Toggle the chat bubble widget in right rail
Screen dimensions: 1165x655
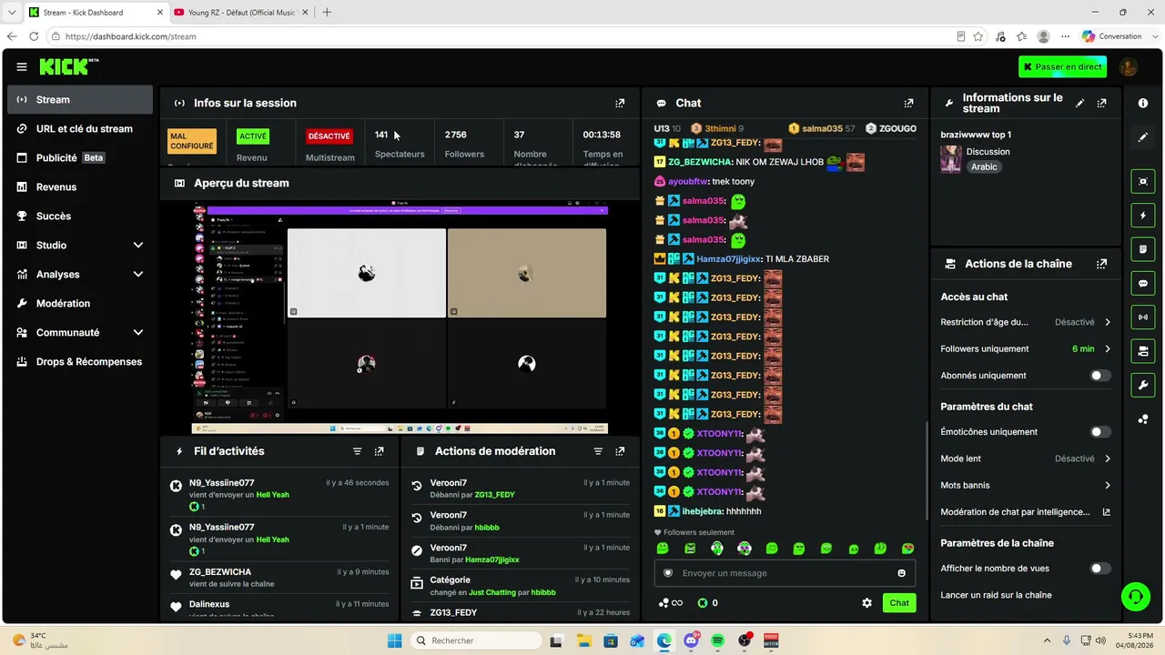coord(1143,283)
